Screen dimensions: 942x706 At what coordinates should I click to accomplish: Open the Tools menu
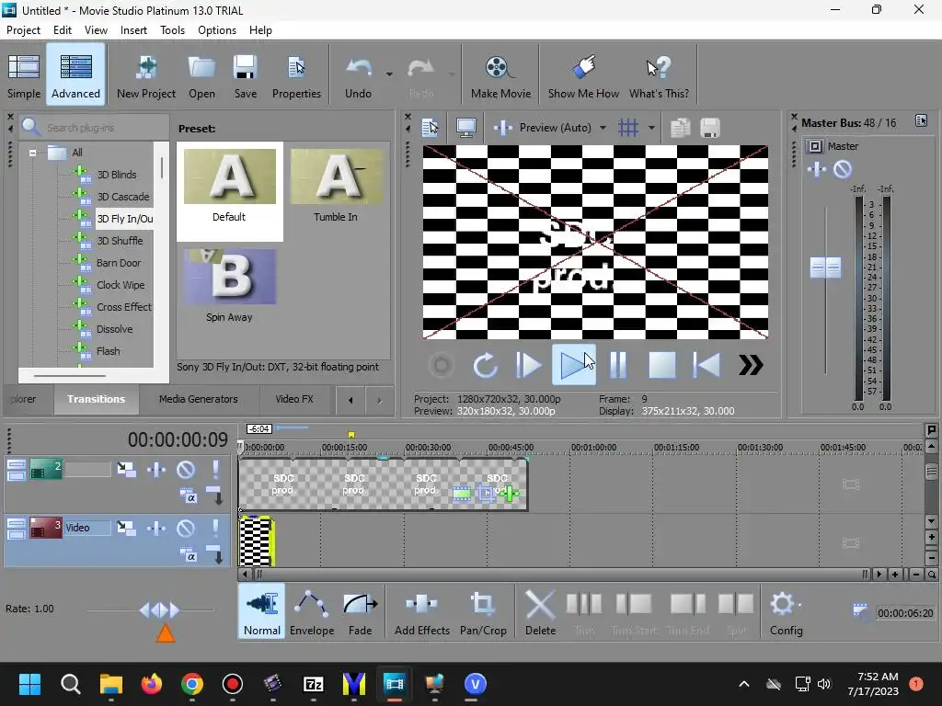(172, 30)
